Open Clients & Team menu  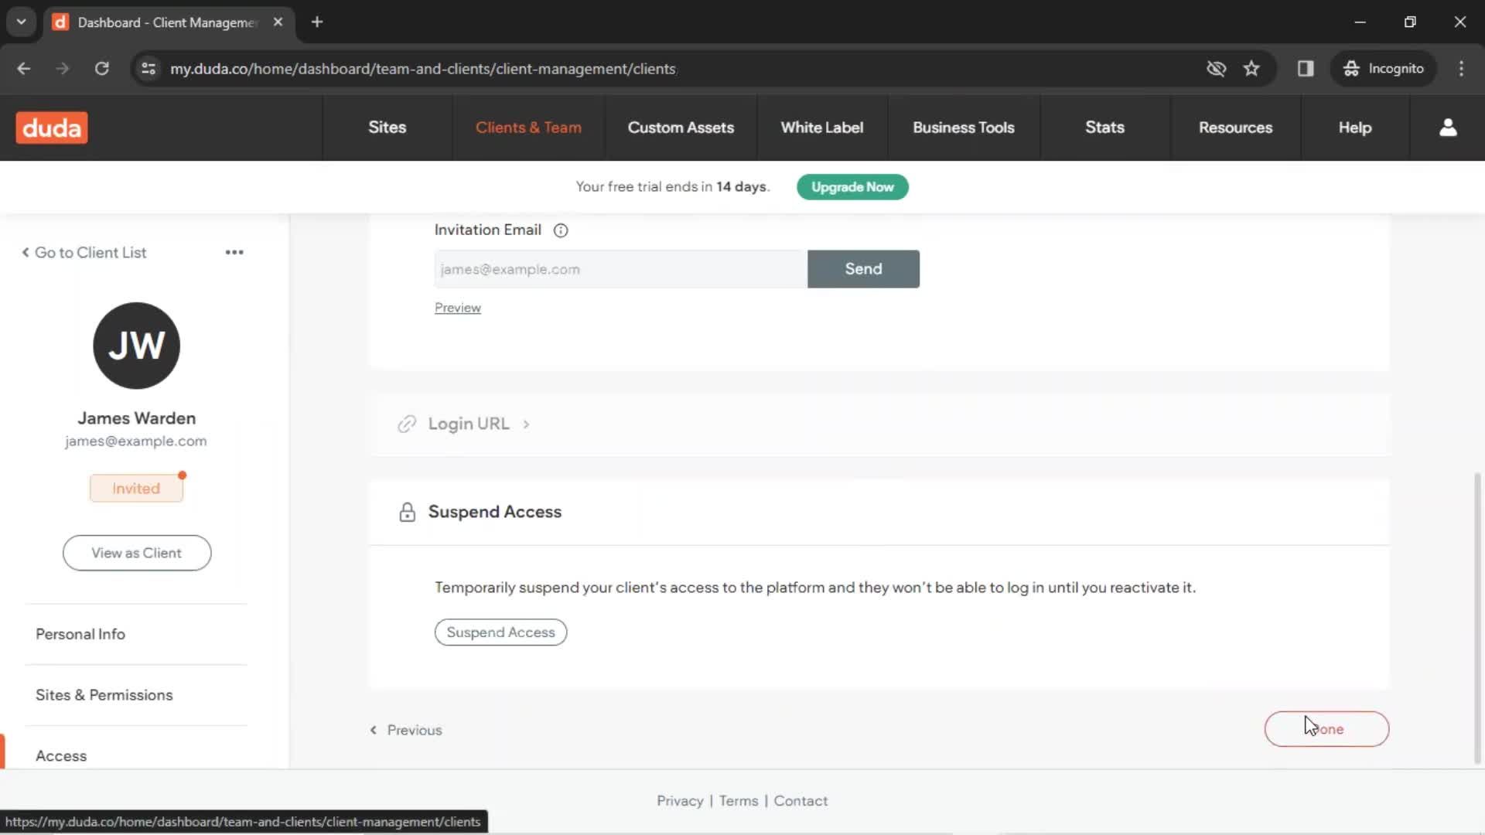(528, 128)
